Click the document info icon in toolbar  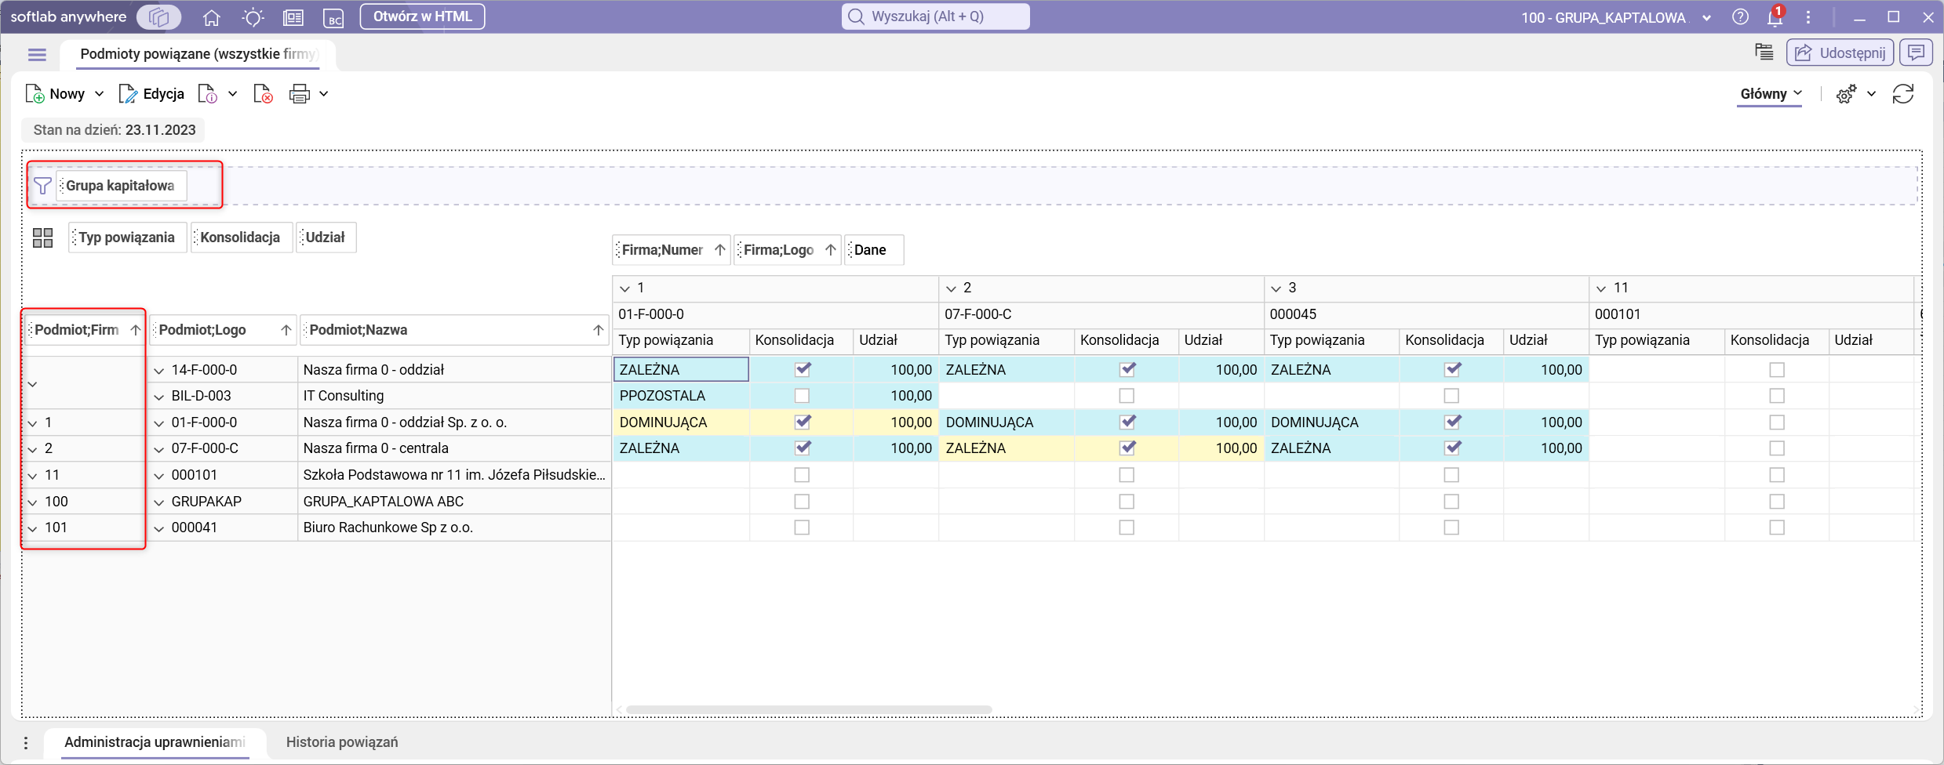tap(207, 94)
